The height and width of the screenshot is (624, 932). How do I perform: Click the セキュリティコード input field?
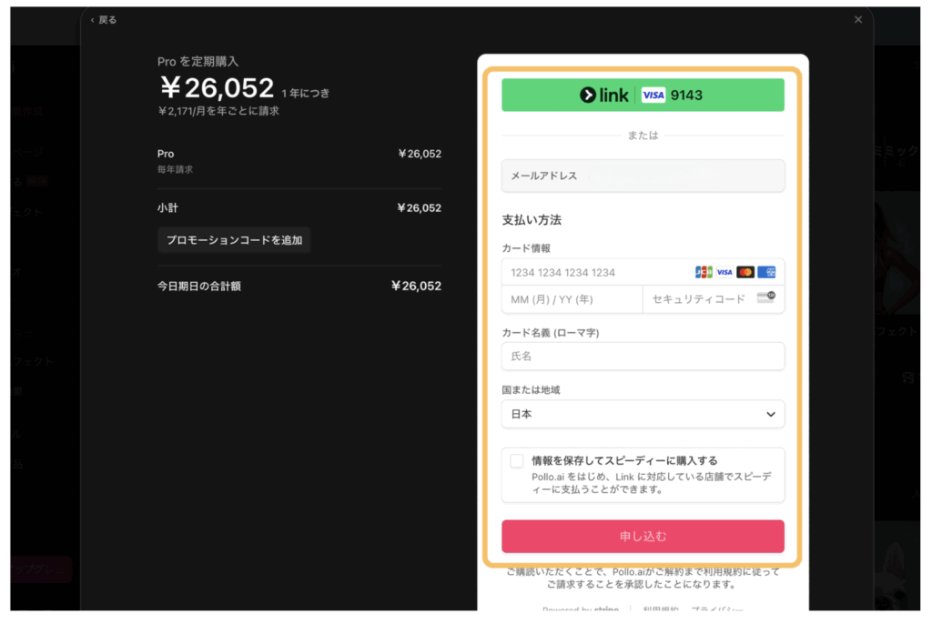pyautogui.click(x=698, y=298)
